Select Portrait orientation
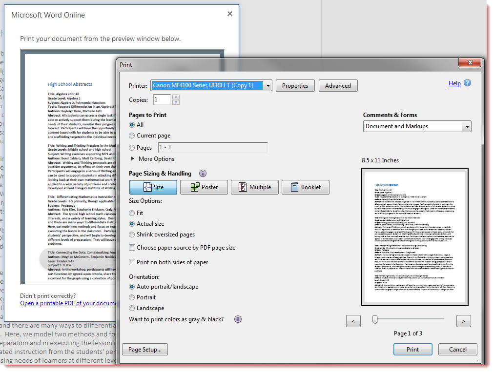Screen dimensions: 494x372 point(132,297)
